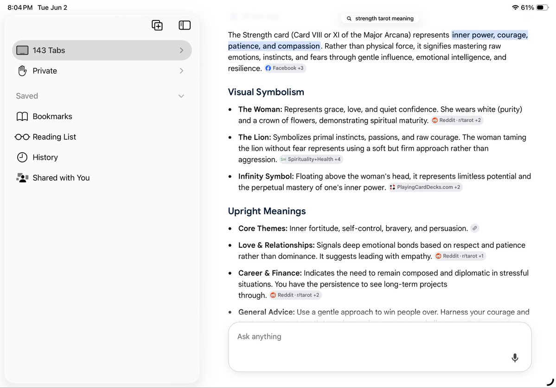Open a new tab with plus icon

click(x=157, y=25)
